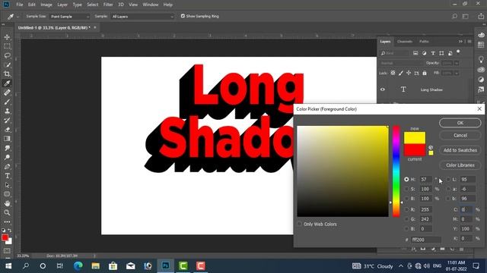Filter layers by shape layers icon
Viewport: 487px width, 273px height.
[441, 53]
